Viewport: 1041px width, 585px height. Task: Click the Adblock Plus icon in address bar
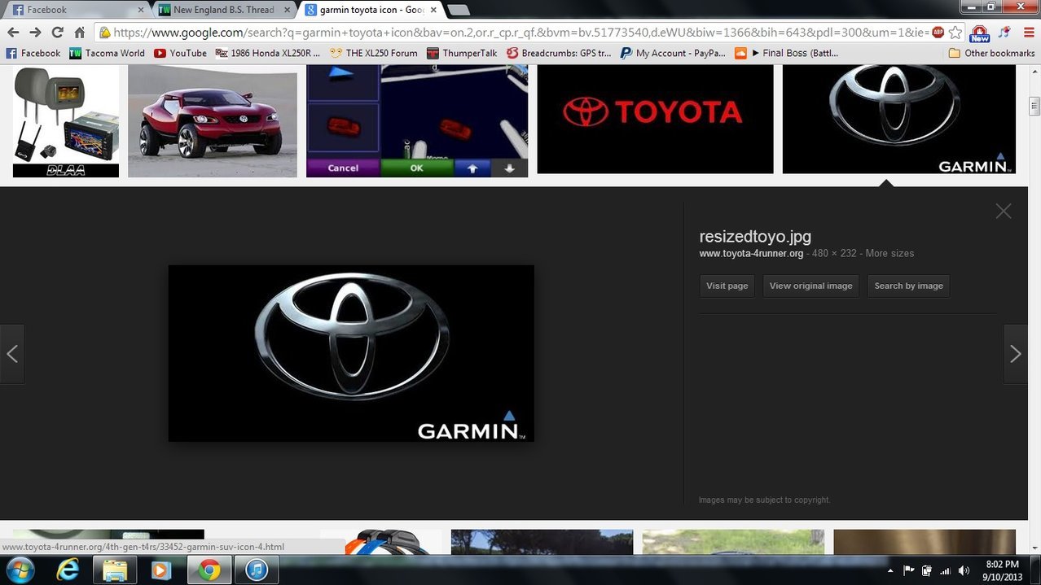coord(938,33)
